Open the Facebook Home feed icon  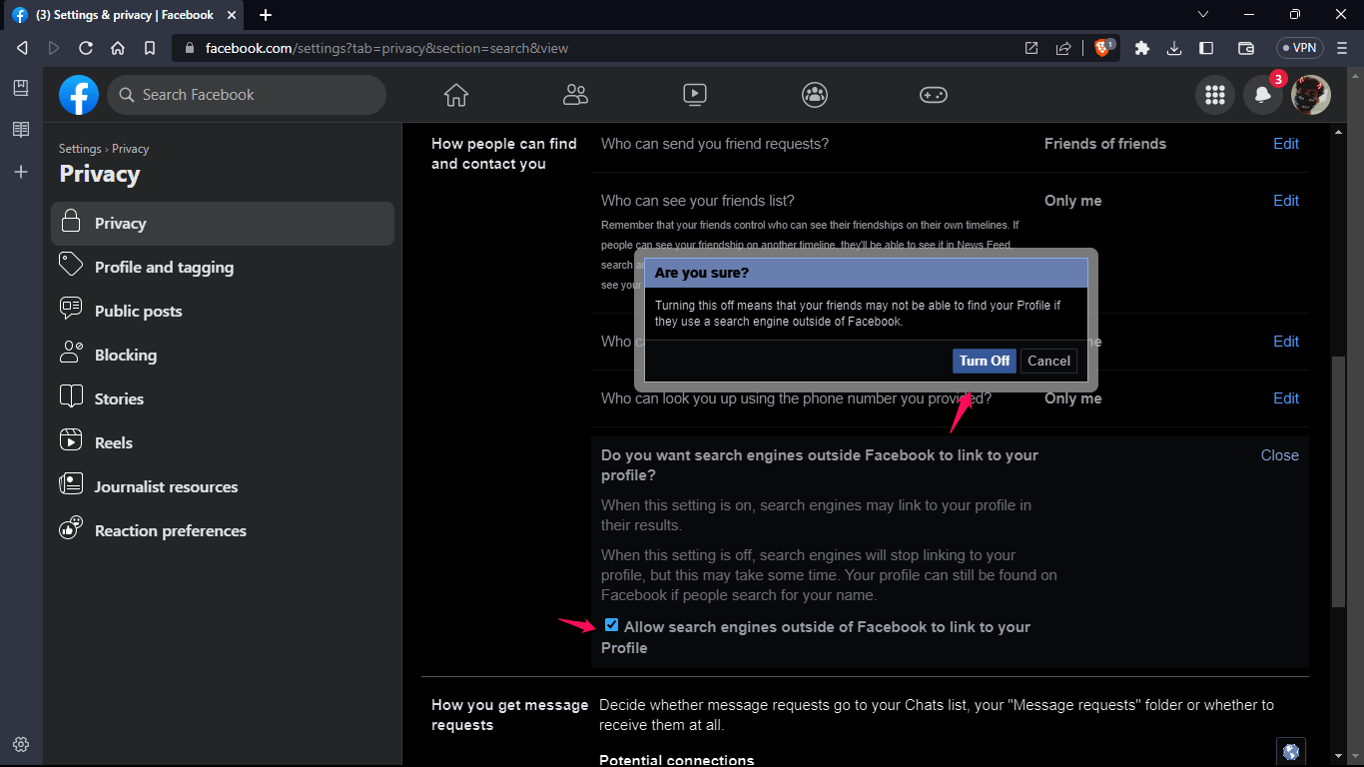pos(456,95)
